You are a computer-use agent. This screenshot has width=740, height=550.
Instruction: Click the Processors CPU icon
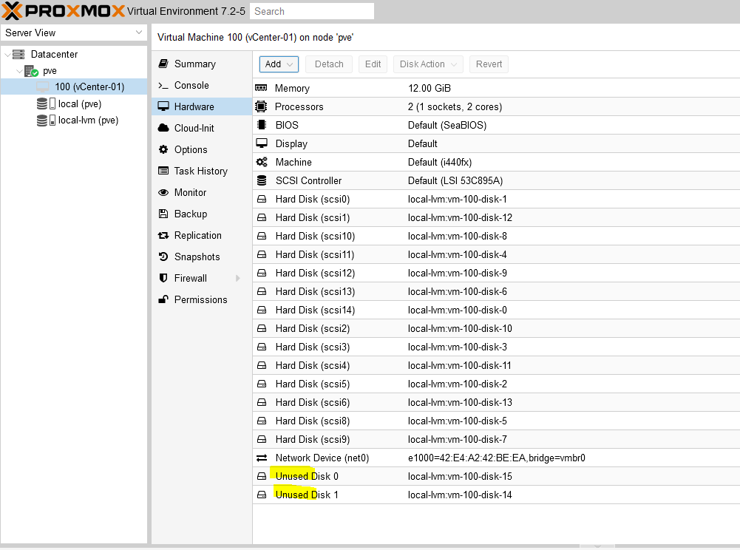tap(261, 106)
